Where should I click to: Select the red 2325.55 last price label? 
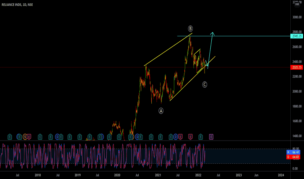tap(297, 67)
